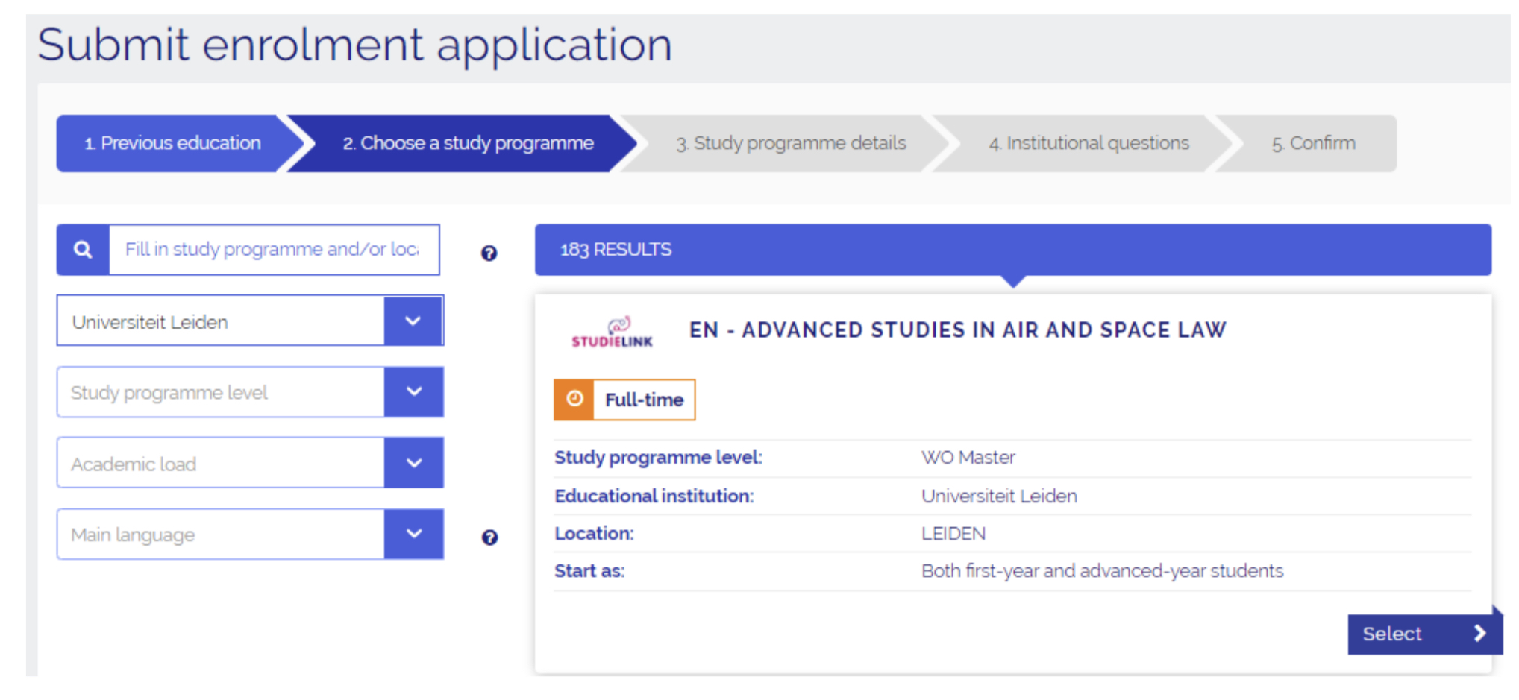Expand the Universiteit Leiden dropdown arrow

click(413, 321)
